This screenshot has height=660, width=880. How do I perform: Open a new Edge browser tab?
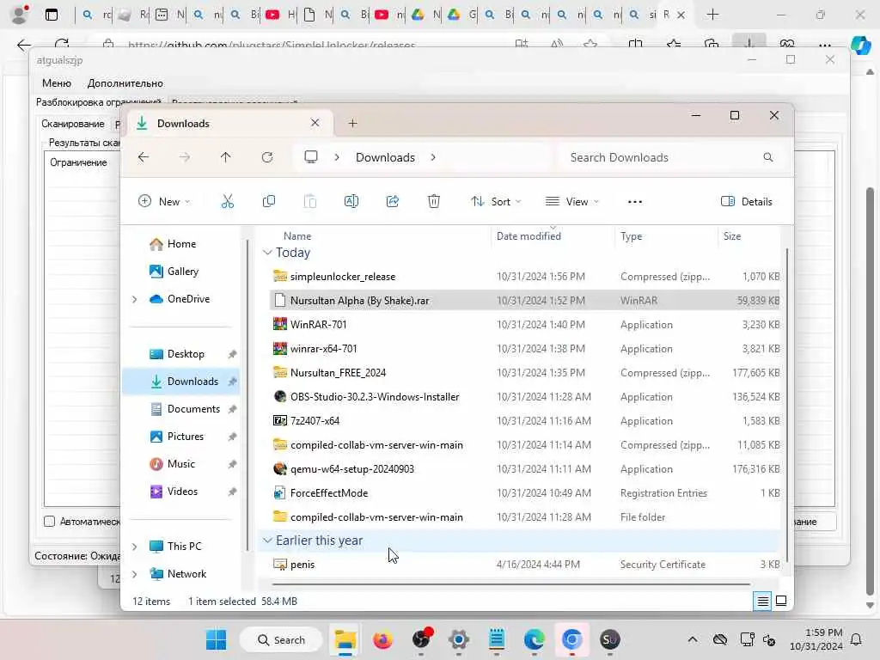(x=712, y=15)
